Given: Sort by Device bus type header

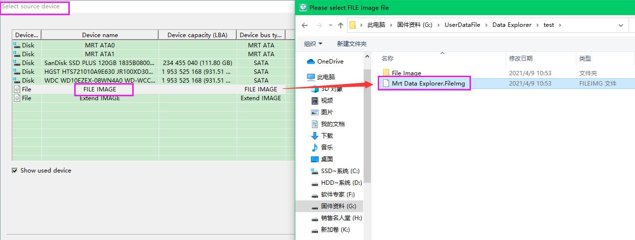Looking at the screenshot, I should coord(261,35).
